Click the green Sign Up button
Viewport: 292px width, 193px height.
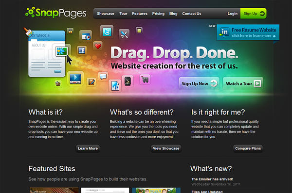coord(253,14)
